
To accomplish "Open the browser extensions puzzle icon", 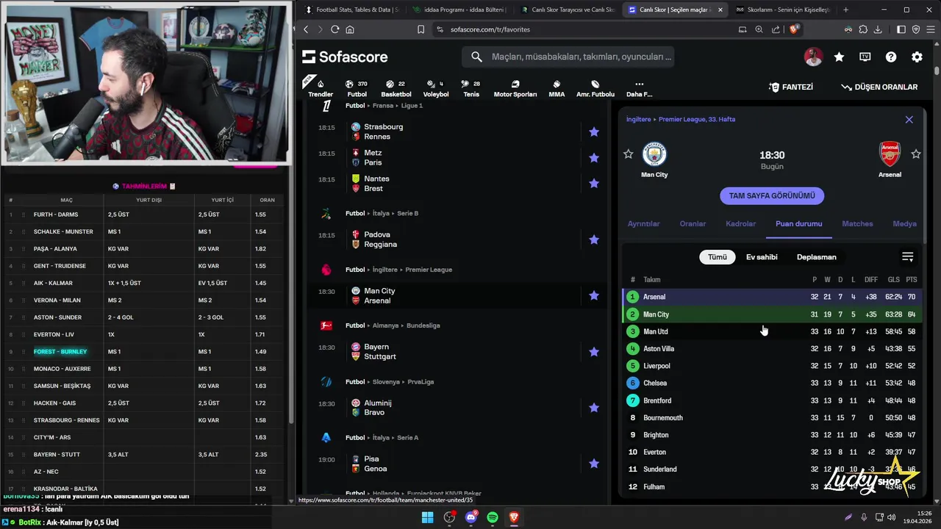I will point(862,29).
